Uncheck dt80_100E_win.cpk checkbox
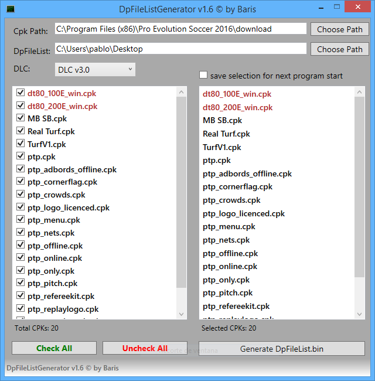 click(x=21, y=93)
